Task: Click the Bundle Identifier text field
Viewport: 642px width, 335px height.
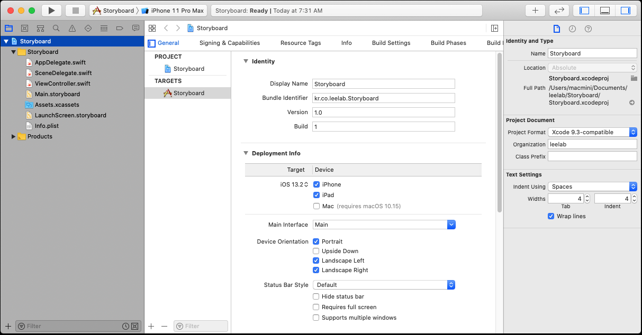Action: point(384,98)
